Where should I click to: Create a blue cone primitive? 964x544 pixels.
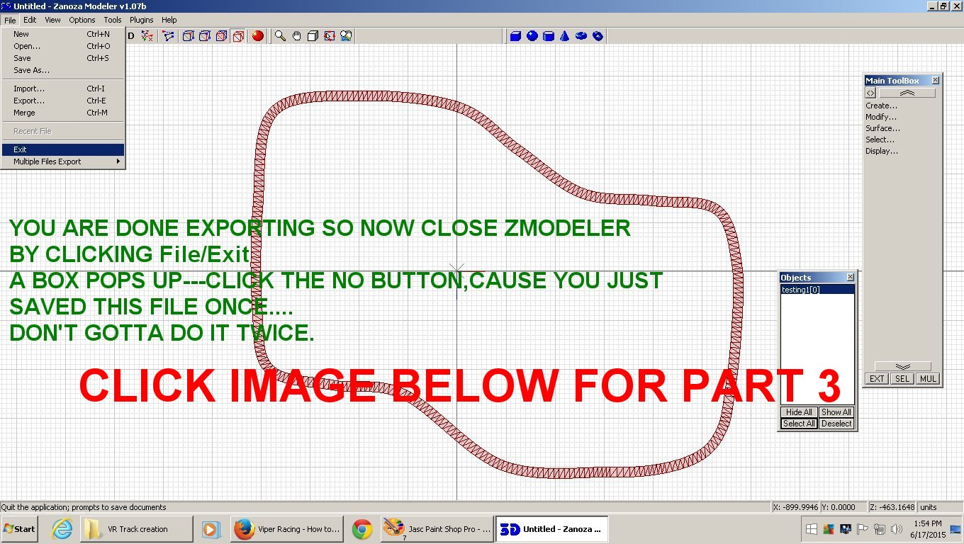565,35
